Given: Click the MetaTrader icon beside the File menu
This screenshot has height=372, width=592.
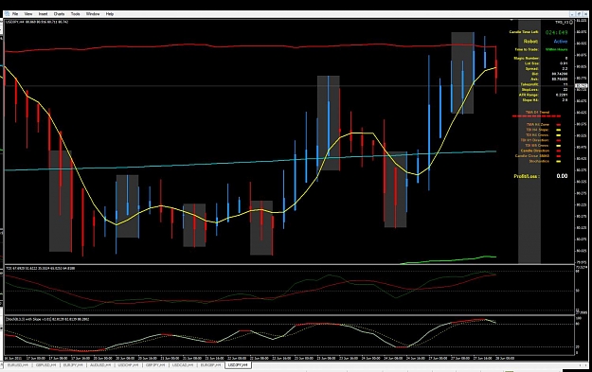Looking at the screenshot, I should [x=7, y=14].
